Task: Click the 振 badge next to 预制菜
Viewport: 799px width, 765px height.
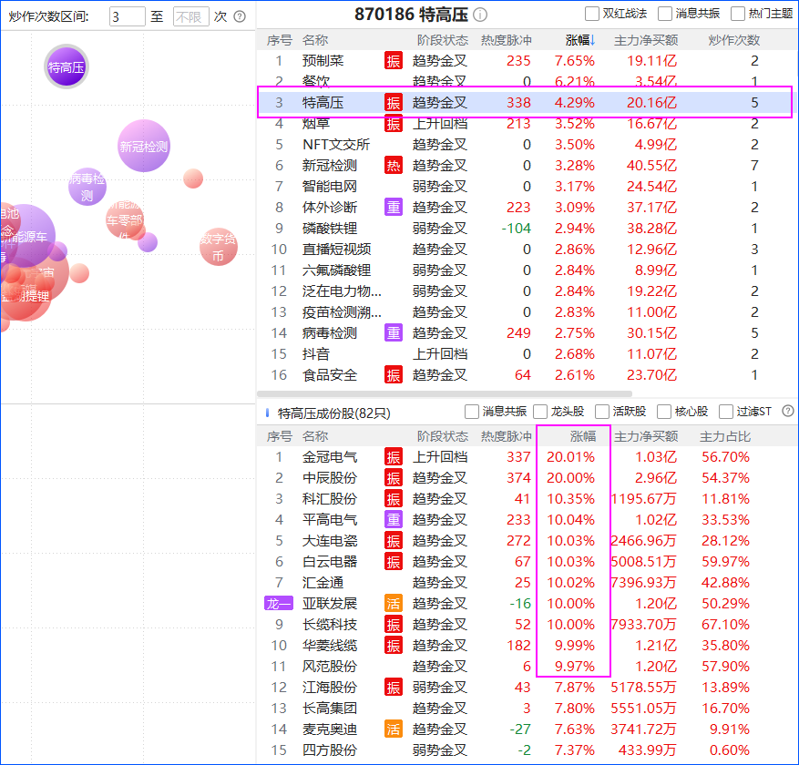Action: click(x=393, y=60)
